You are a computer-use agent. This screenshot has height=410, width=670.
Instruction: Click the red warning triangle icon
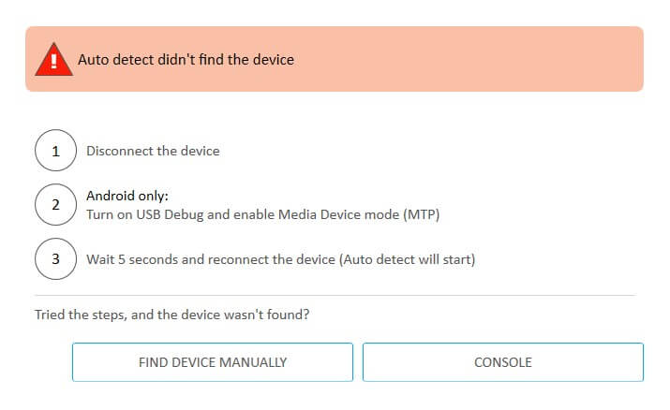tap(53, 60)
